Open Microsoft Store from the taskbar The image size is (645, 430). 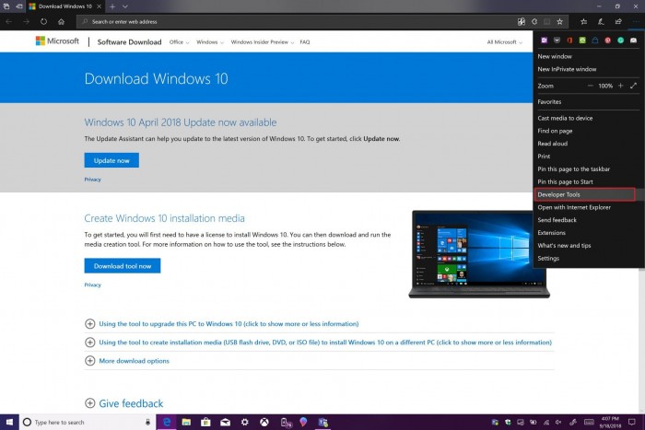[x=205, y=423]
